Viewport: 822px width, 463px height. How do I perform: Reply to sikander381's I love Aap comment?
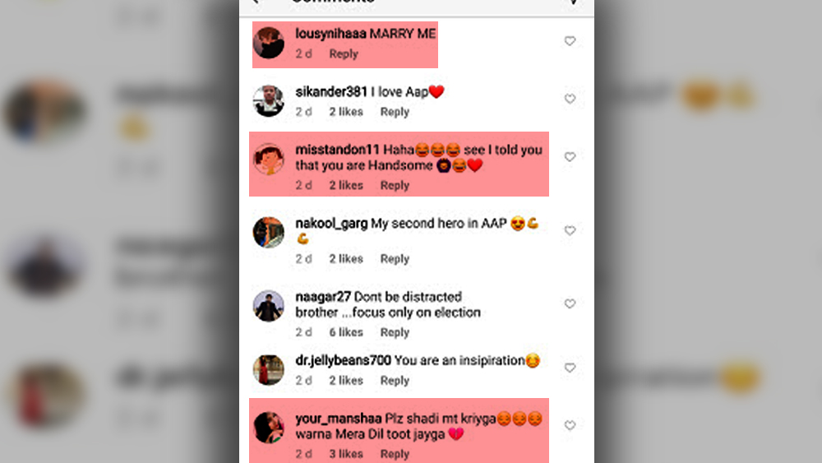pyautogui.click(x=395, y=112)
